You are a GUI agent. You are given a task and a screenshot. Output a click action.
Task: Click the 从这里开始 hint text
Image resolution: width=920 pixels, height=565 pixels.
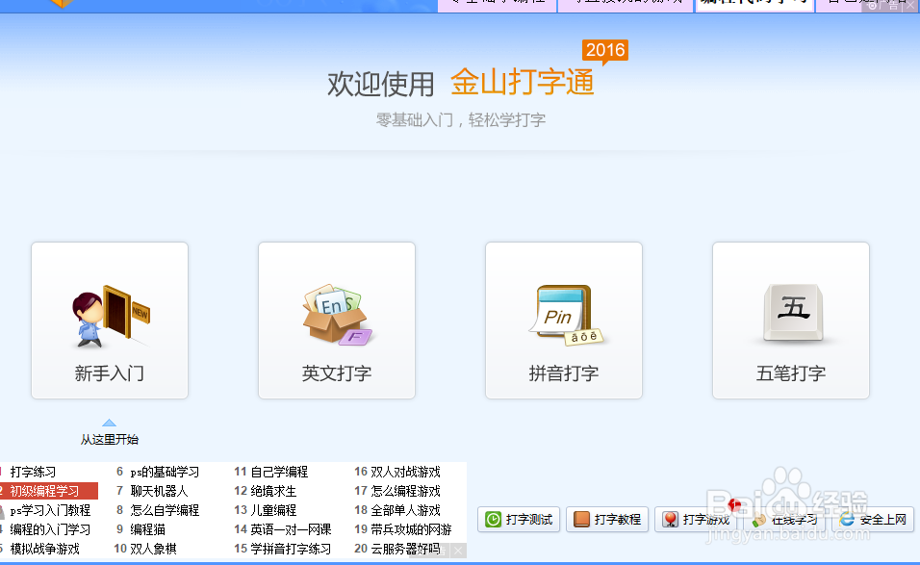click(110, 440)
